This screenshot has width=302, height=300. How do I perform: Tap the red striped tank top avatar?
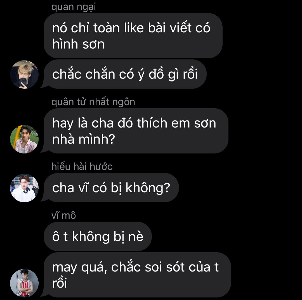click(x=24, y=283)
